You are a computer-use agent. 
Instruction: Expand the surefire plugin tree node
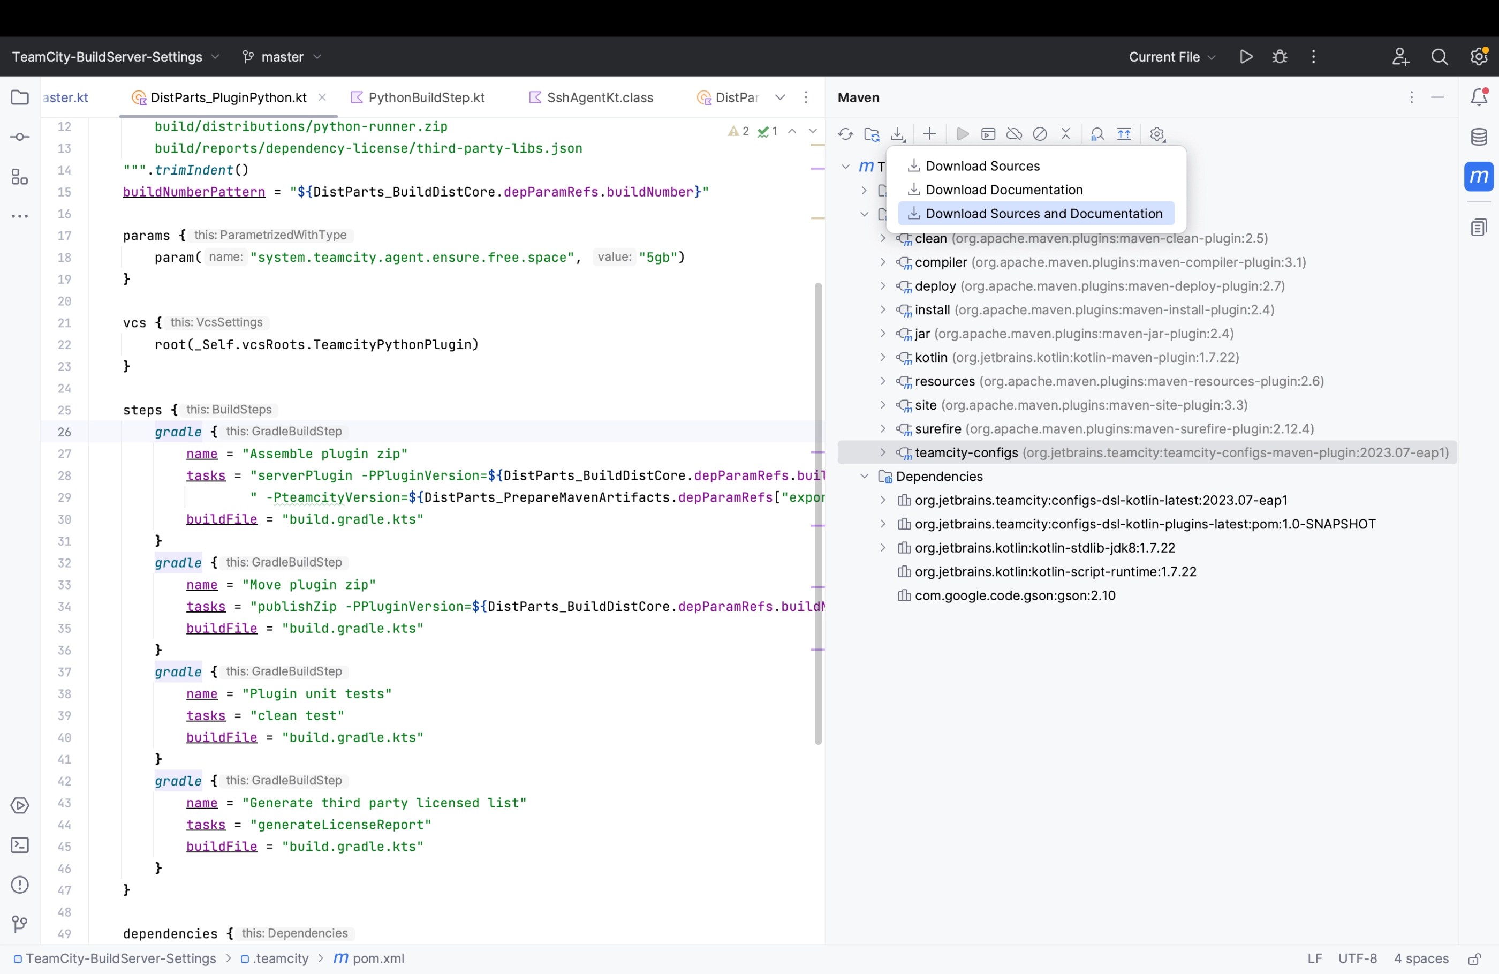882,429
